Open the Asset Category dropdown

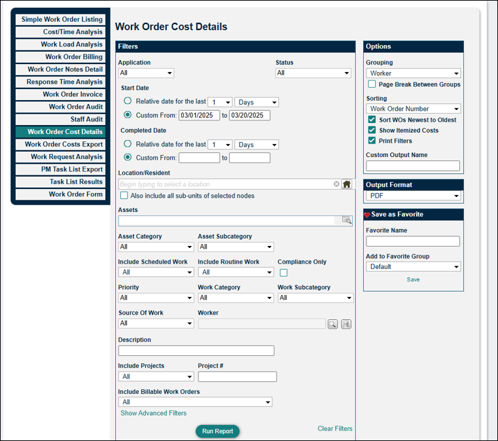[156, 247]
